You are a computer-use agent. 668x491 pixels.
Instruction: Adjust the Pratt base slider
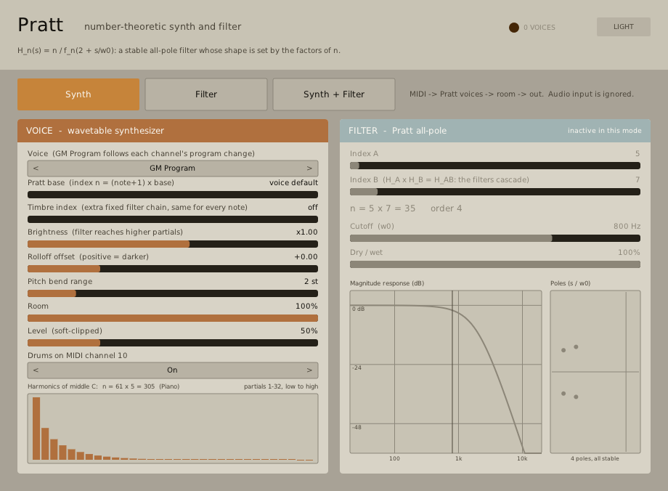(173, 195)
